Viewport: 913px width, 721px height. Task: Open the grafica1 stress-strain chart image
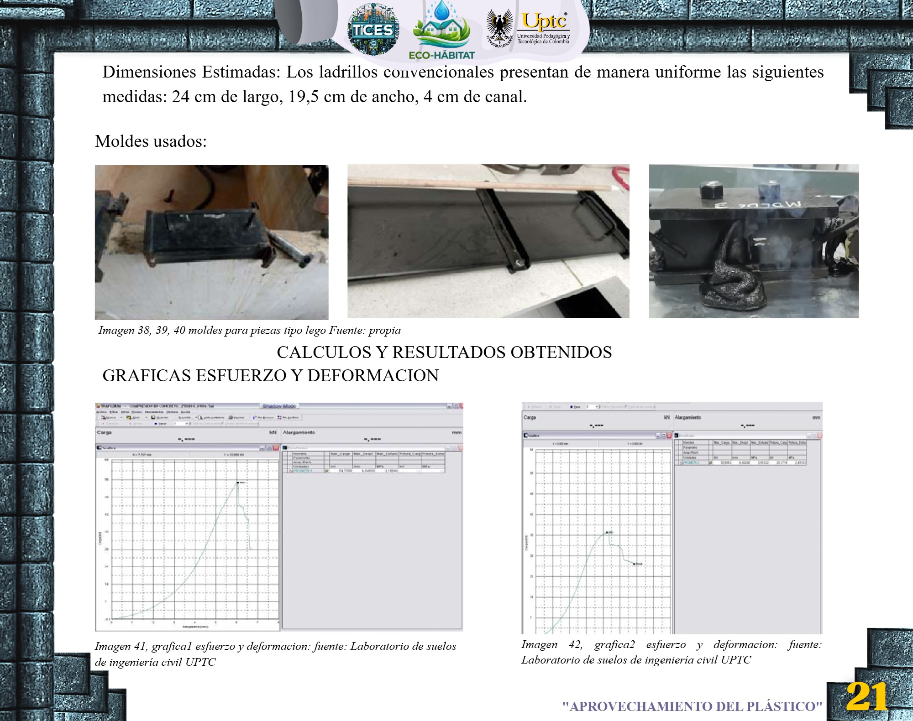(x=279, y=517)
